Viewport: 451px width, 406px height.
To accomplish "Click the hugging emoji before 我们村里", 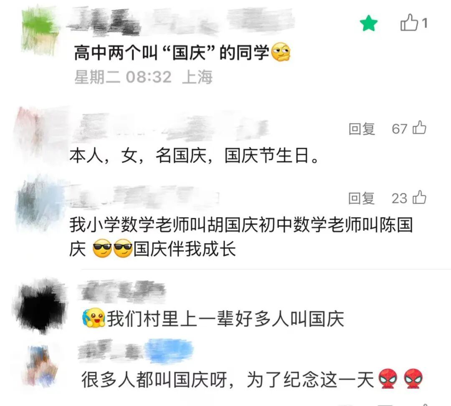I will click(94, 318).
